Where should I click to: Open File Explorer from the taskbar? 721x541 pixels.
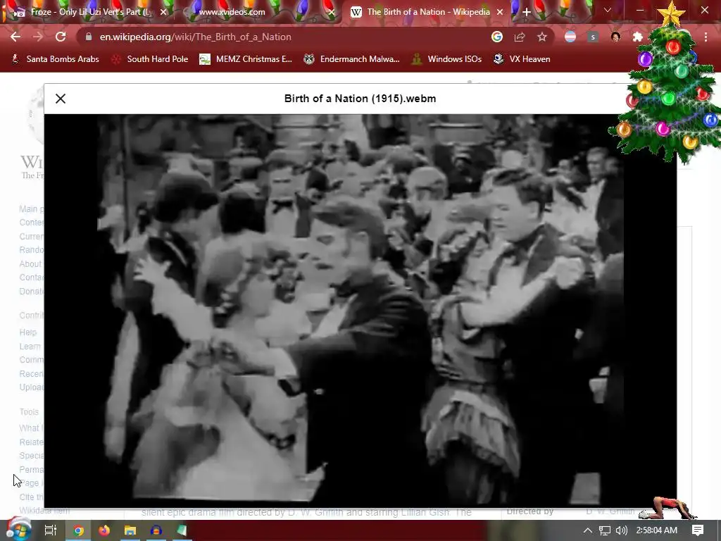click(x=130, y=530)
